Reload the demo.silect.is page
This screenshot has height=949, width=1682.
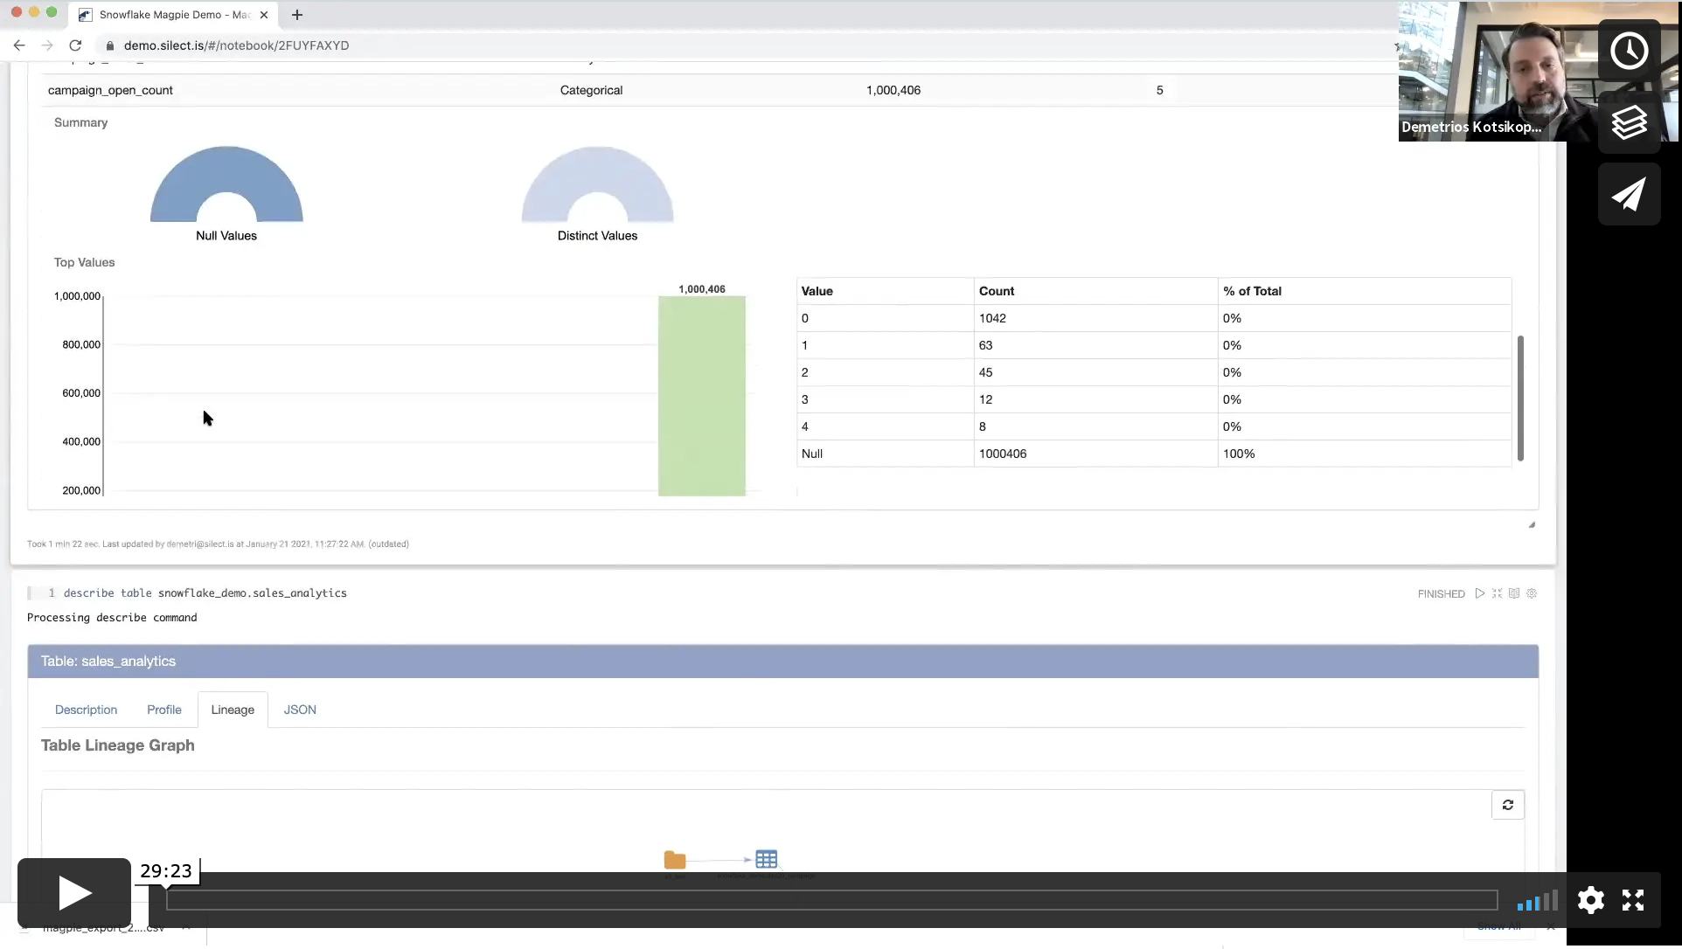click(75, 45)
